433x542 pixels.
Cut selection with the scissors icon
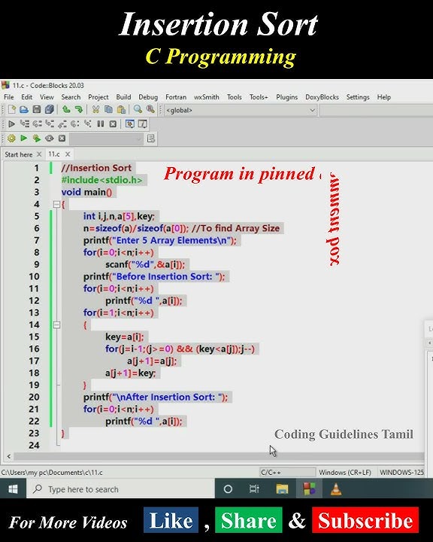tap(95, 110)
